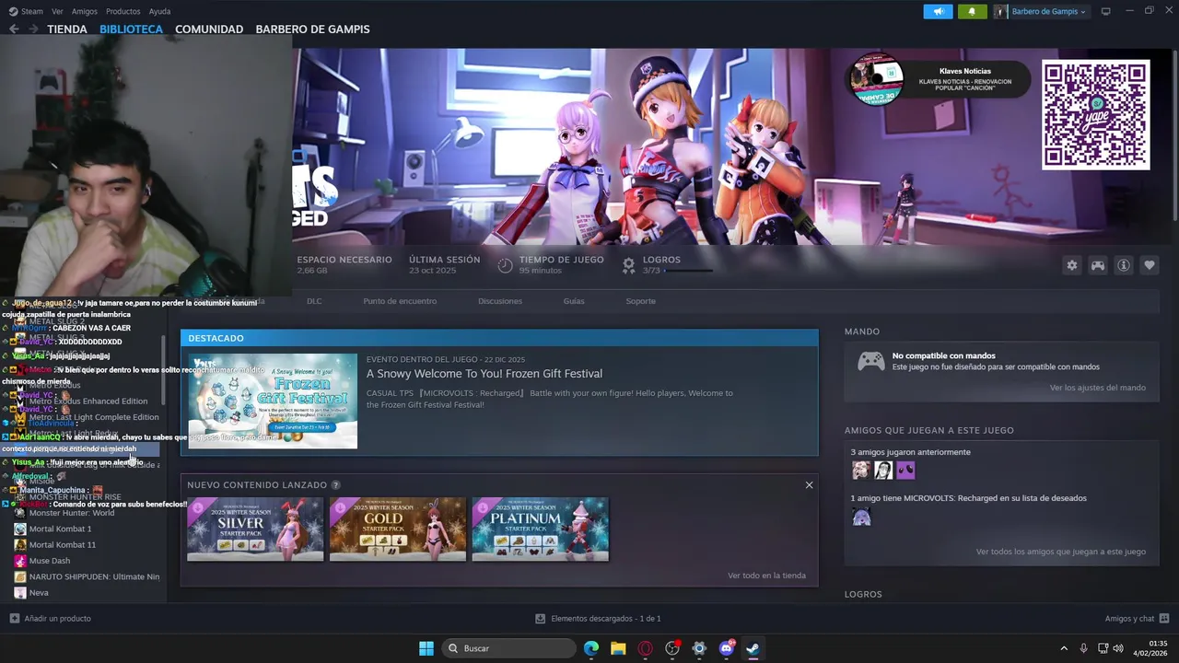
Task: Open first friend avatar who played
Action: point(861,471)
